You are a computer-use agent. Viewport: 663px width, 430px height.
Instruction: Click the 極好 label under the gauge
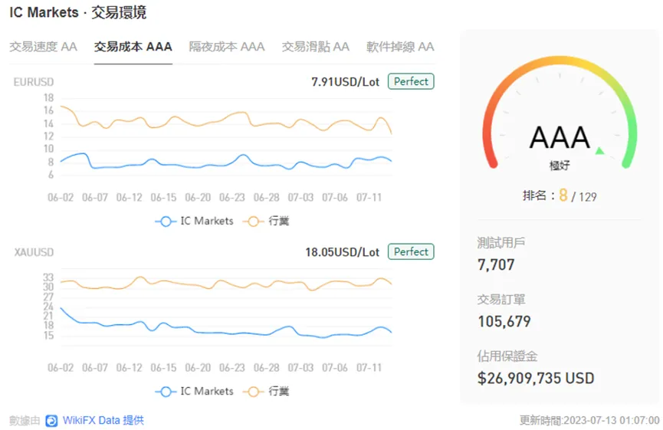point(560,166)
